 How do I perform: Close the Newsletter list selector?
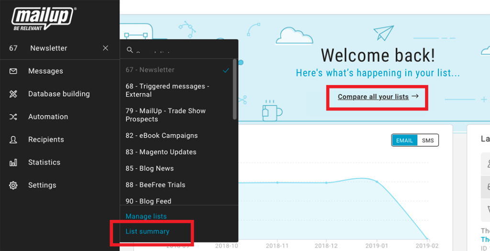tap(106, 48)
